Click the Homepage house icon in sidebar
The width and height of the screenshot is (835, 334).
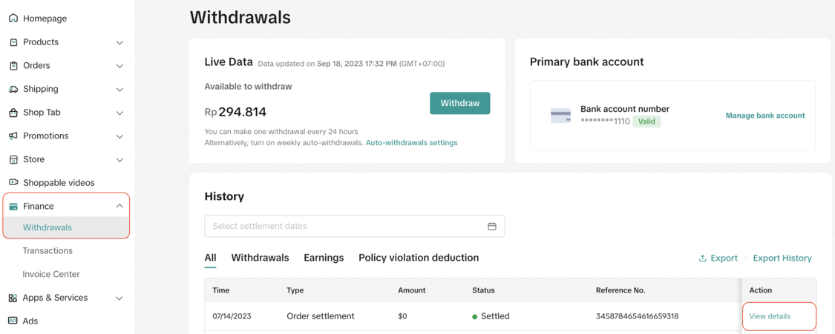13,19
